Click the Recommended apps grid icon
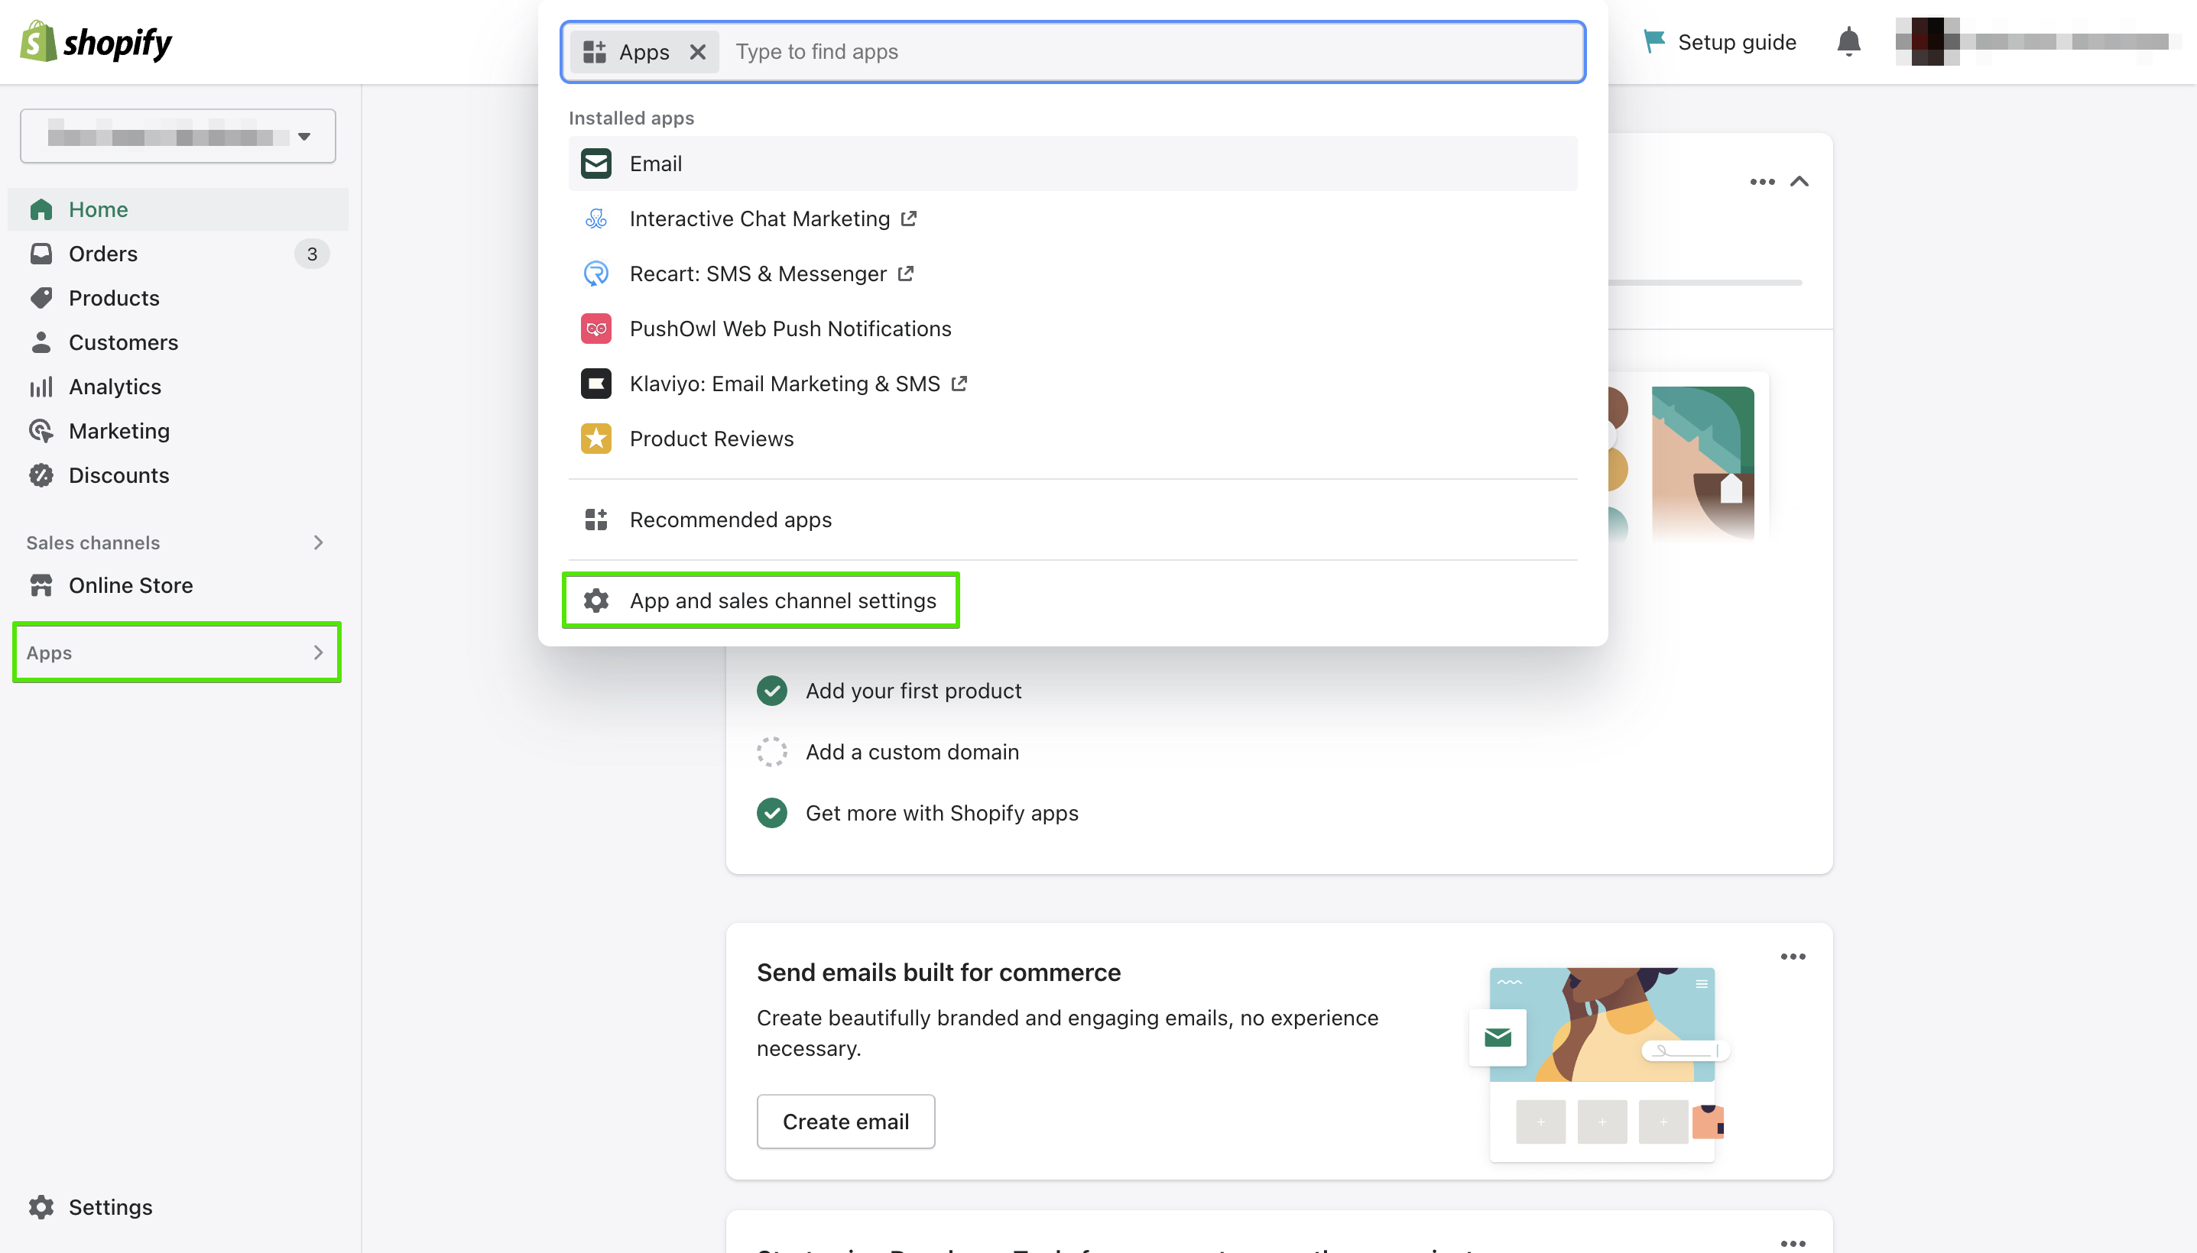The image size is (2197, 1253). click(x=595, y=520)
